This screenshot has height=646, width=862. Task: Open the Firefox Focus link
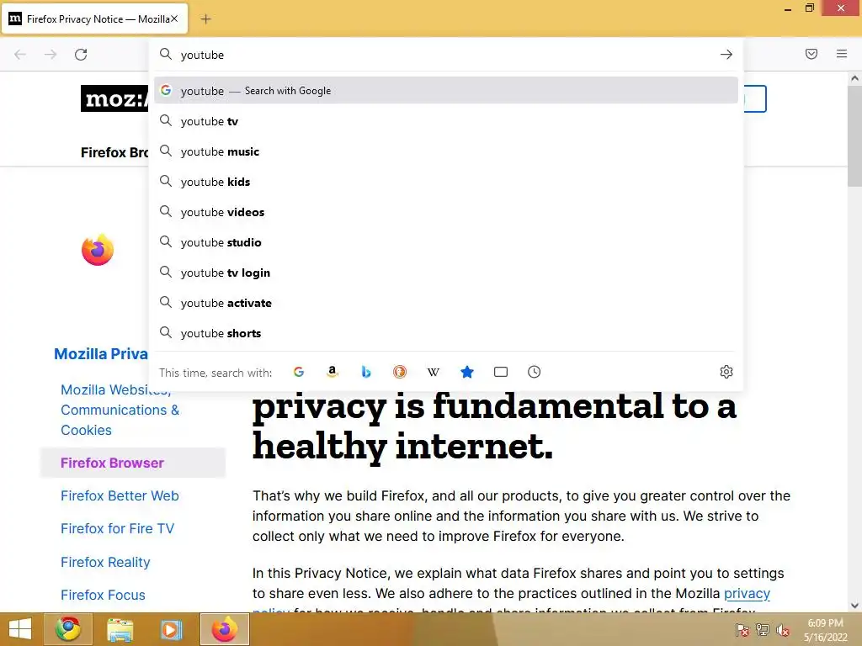point(103,595)
